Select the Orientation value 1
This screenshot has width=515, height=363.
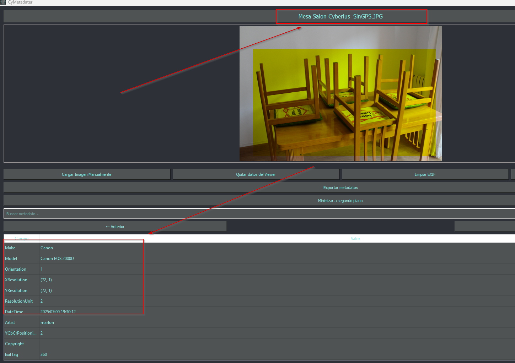(277, 269)
